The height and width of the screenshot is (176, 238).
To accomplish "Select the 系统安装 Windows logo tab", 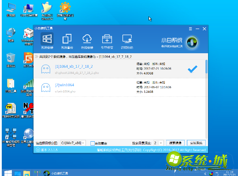I will pyautogui.click(x=47, y=41).
